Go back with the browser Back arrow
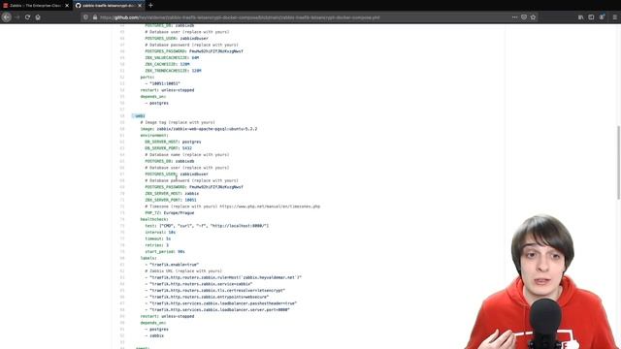This screenshot has height=349, width=621. click(7, 17)
